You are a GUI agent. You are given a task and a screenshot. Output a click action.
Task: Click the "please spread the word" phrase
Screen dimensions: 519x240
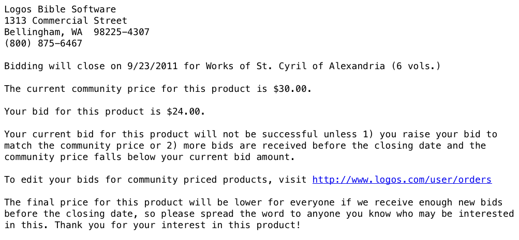click(x=223, y=214)
